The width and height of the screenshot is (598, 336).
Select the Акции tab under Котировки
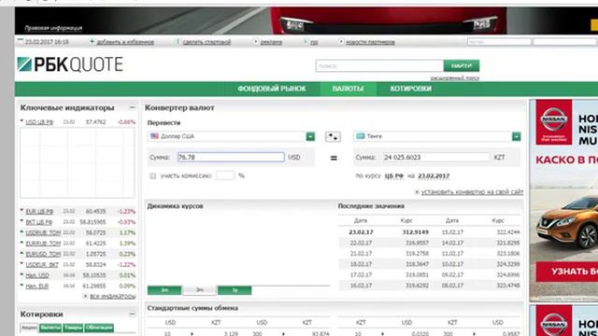click(x=29, y=328)
